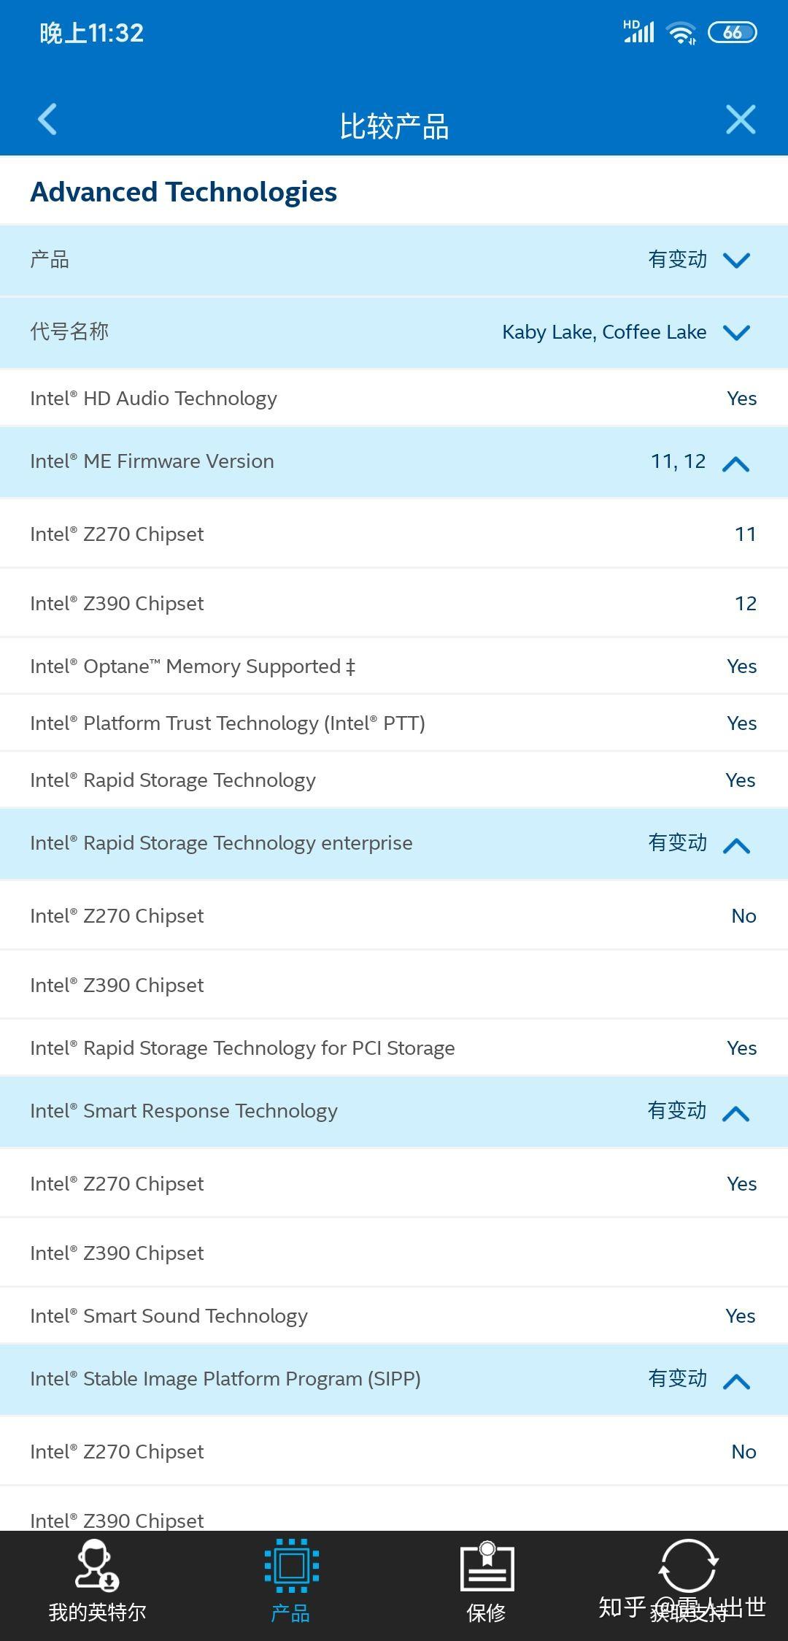Collapse Stable Image Platform Program (SIPP) section
The image size is (788, 1641).
pyautogui.click(x=736, y=1381)
